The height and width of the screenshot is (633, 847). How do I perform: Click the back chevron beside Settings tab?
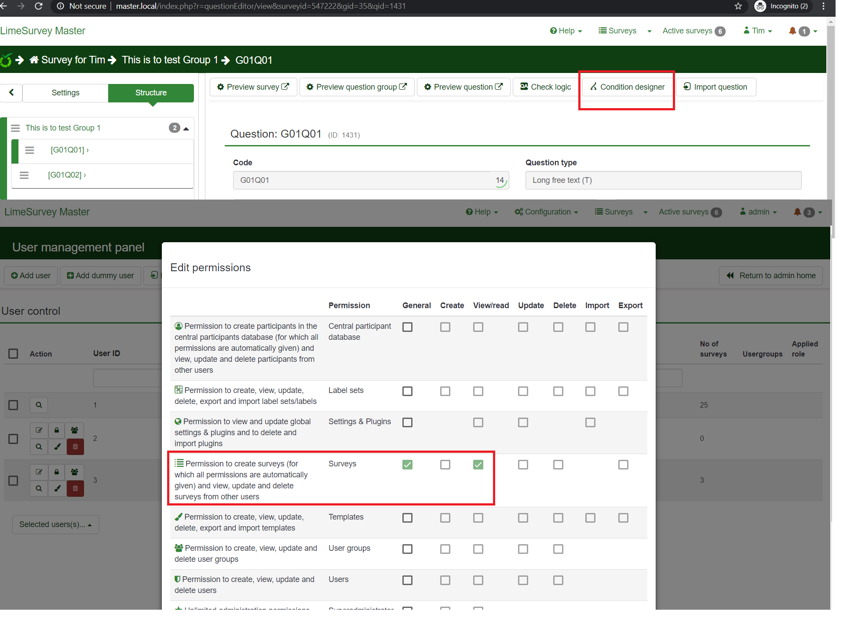[11, 92]
